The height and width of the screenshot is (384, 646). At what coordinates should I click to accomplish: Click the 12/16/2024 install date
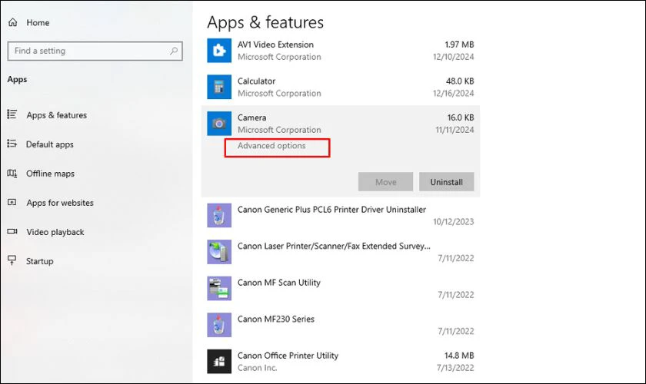click(x=454, y=94)
